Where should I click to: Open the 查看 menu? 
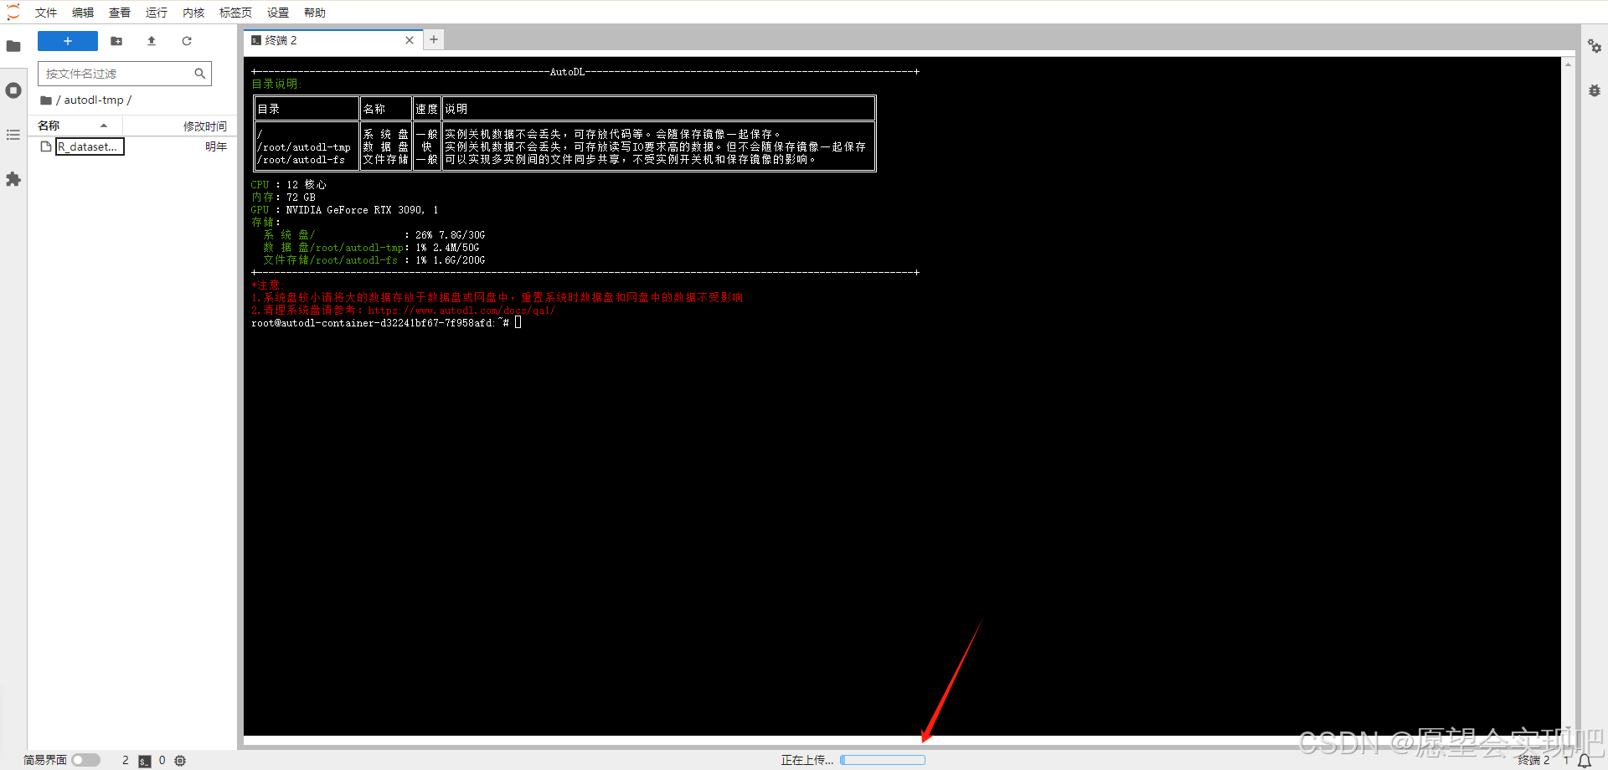click(120, 13)
